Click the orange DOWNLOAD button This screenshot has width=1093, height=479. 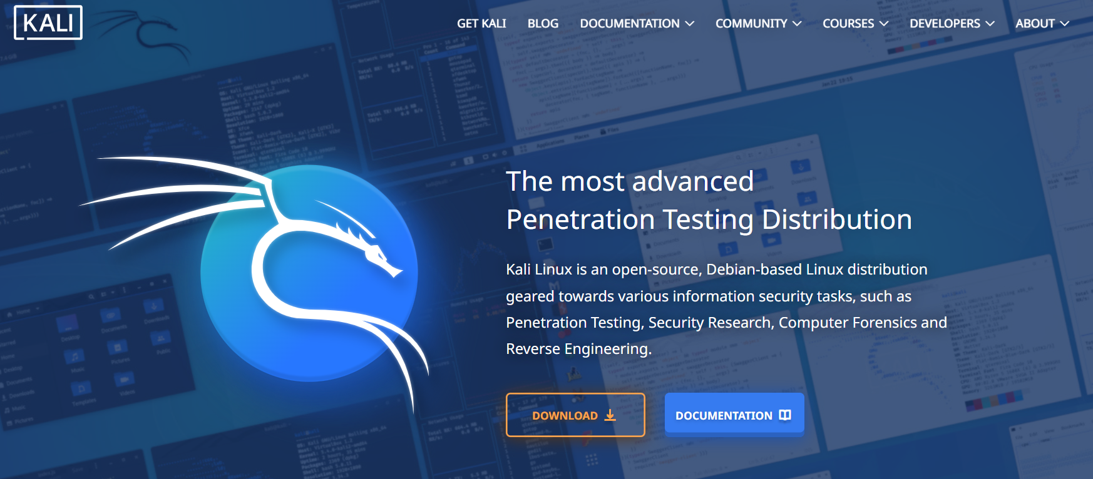(575, 415)
